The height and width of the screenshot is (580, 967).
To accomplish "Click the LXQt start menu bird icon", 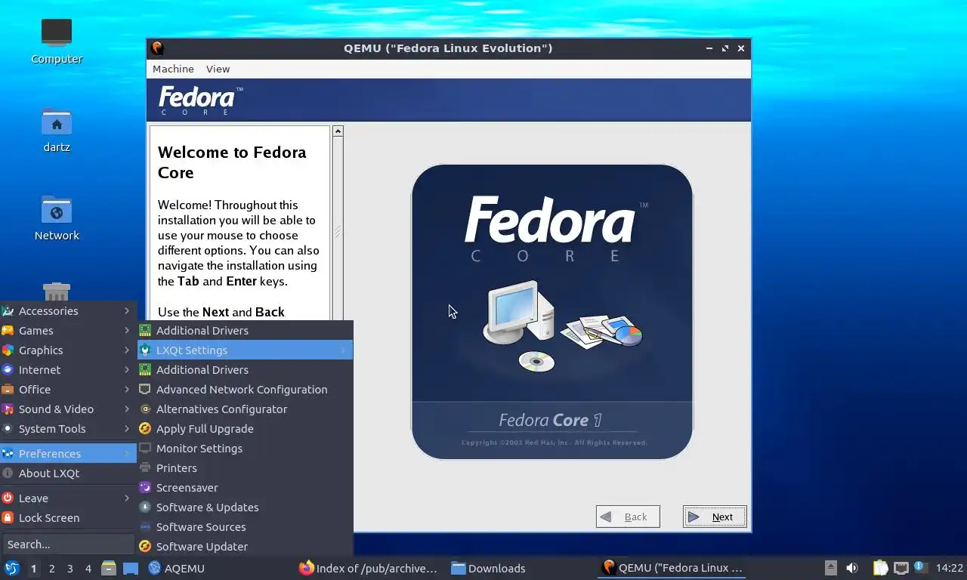I will pos(12,568).
